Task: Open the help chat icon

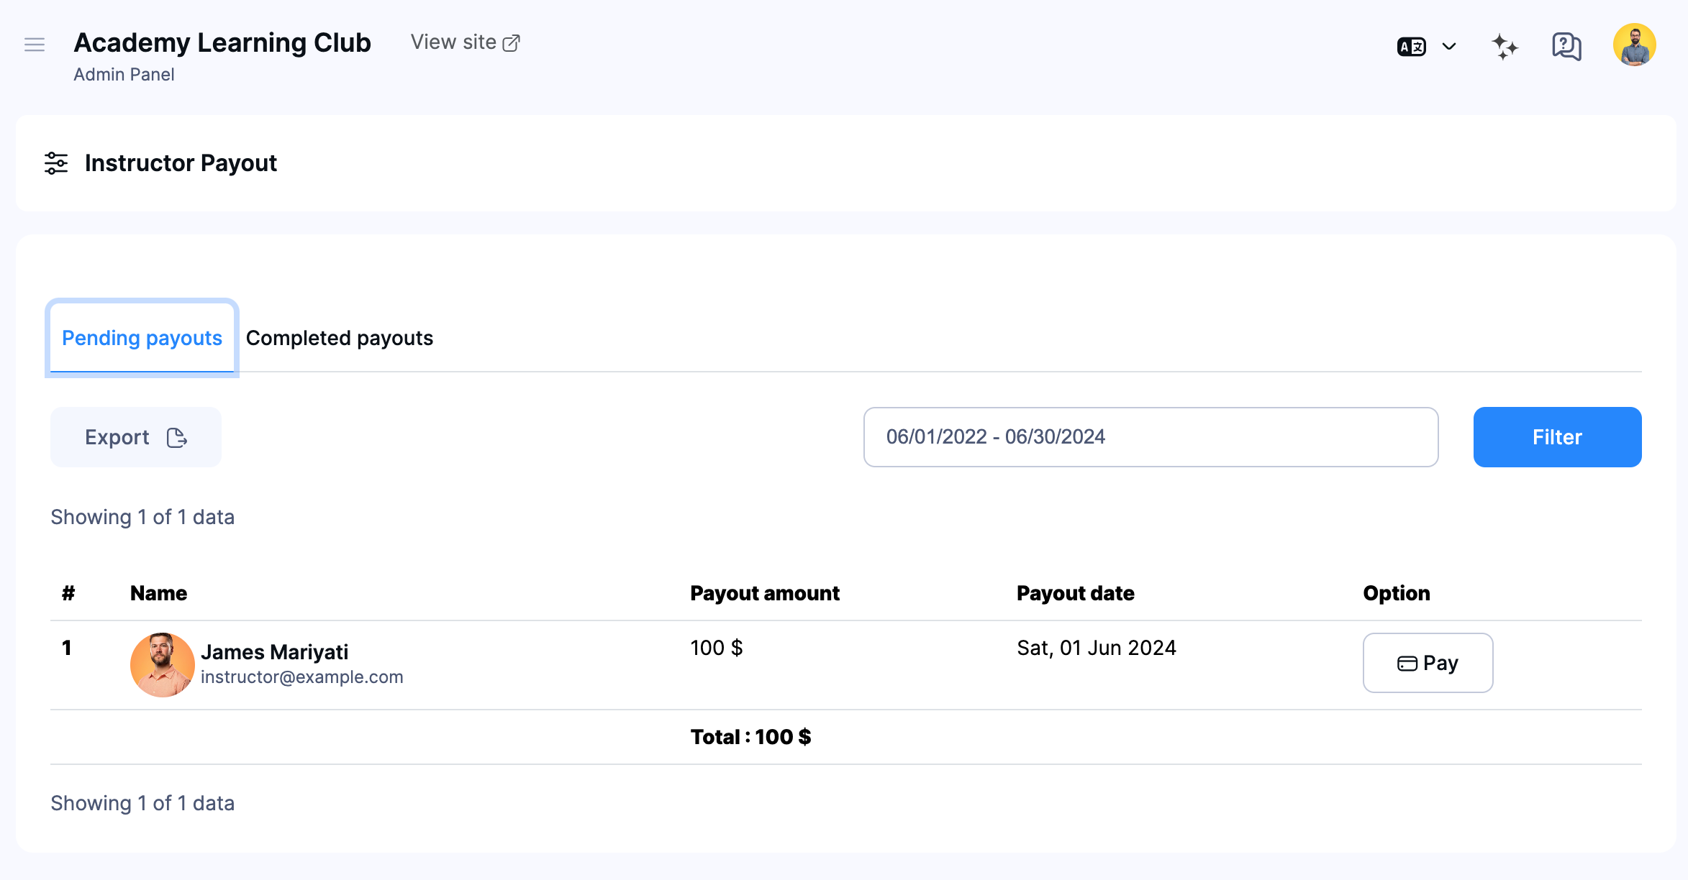Action: coord(1566,47)
